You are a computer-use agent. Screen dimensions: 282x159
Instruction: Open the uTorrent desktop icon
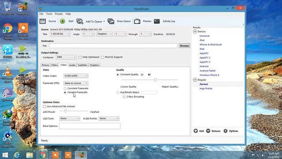pyautogui.click(x=7, y=95)
